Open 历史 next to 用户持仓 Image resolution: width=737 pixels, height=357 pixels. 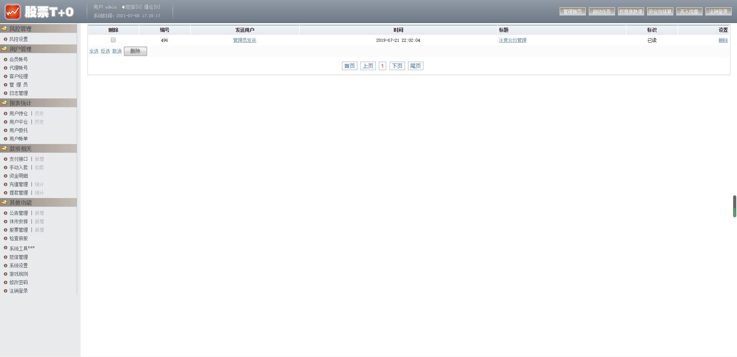click(x=39, y=113)
